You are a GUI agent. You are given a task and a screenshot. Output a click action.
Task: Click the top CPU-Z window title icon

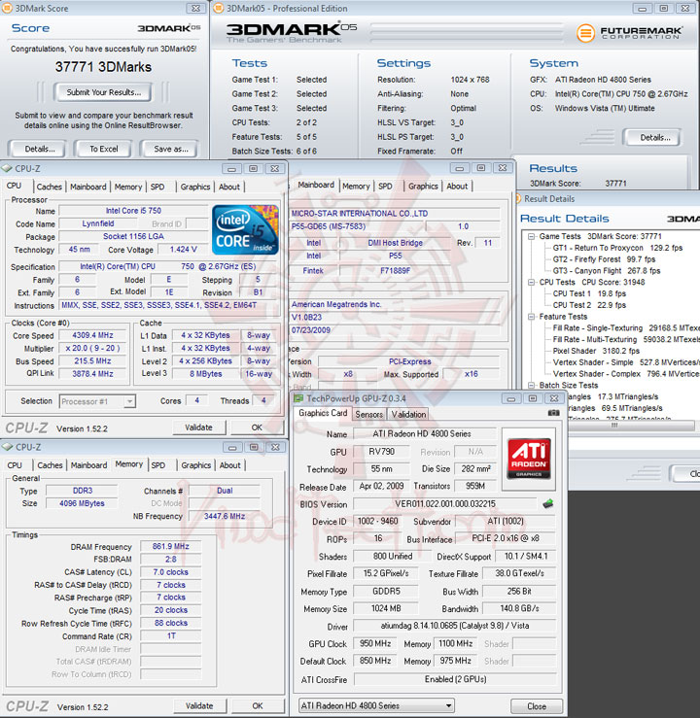pos(7,168)
